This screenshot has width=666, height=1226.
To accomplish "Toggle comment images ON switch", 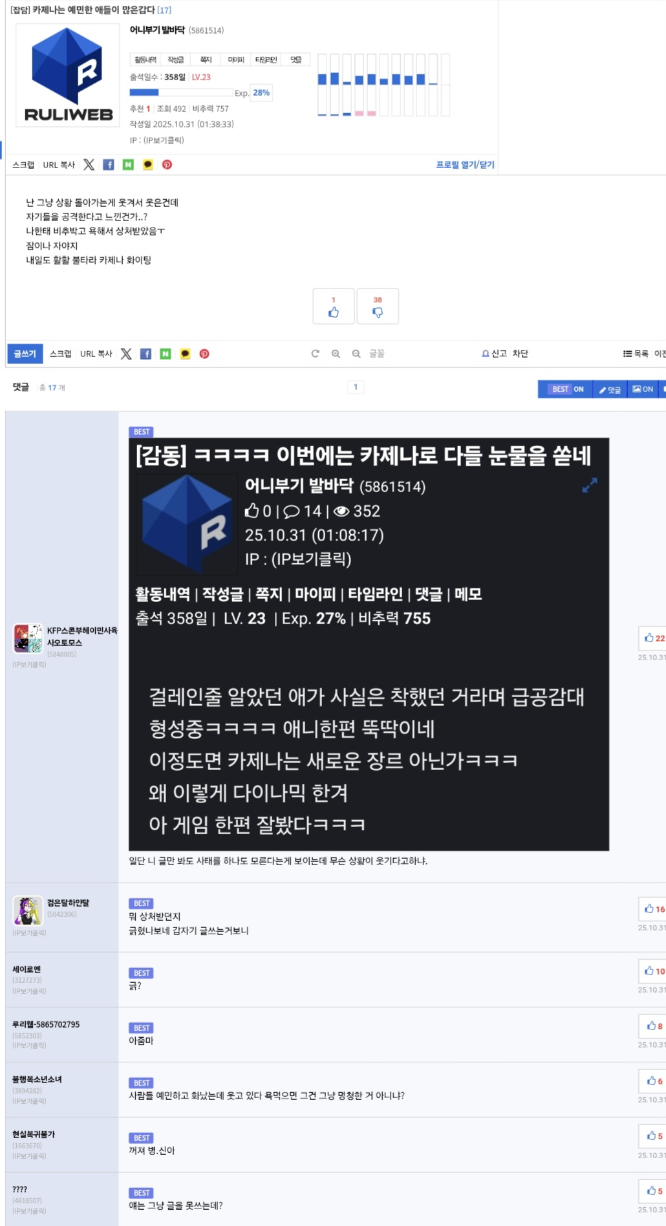I will pos(643,389).
